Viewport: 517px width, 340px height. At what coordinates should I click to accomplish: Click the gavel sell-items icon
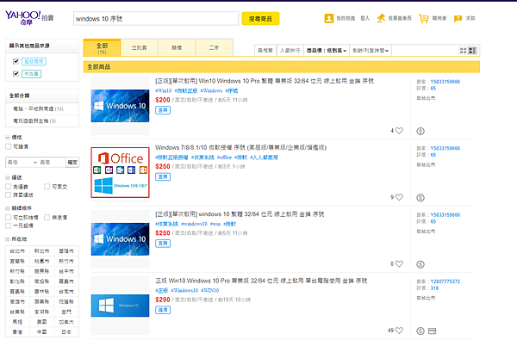(381, 18)
